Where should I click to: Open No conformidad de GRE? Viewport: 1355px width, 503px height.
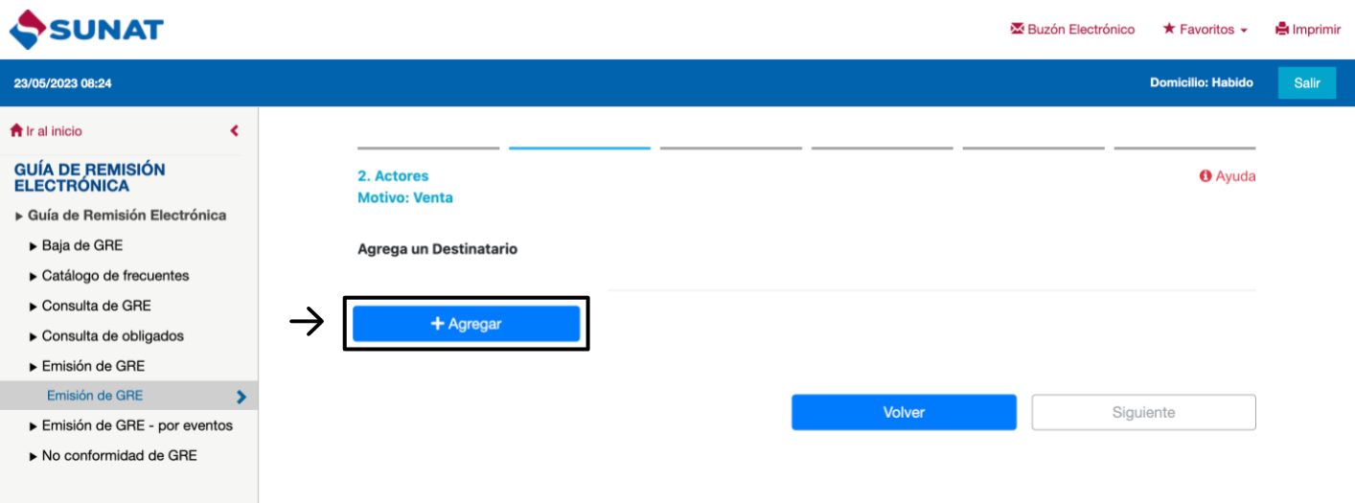(119, 456)
